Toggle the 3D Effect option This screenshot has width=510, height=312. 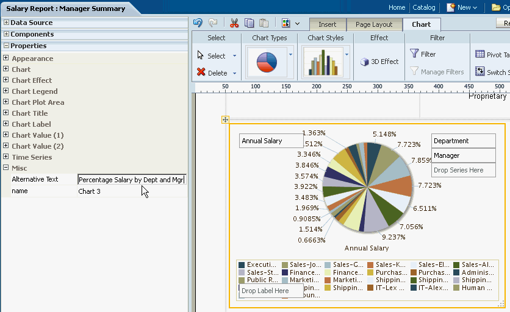(379, 62)
